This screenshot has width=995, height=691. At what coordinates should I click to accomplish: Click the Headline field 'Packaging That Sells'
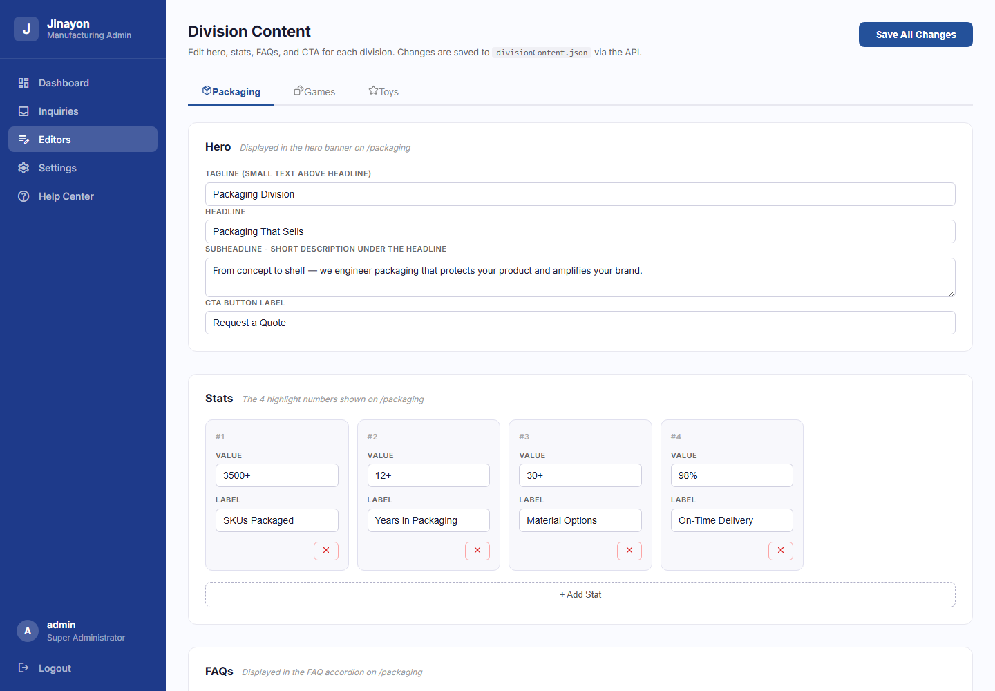point(580,231)
